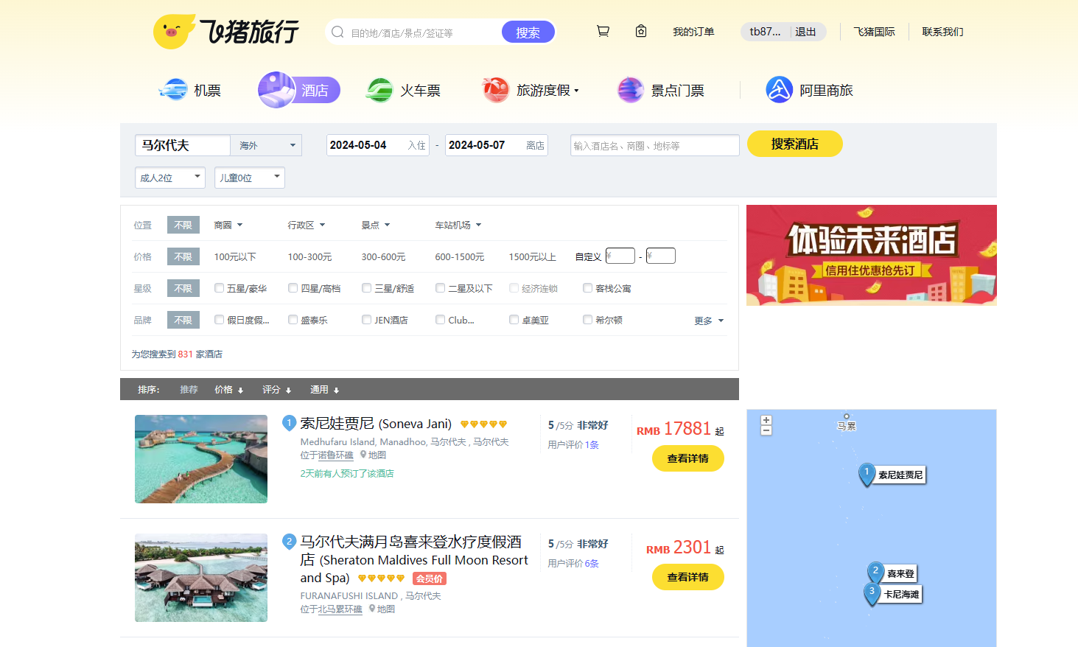Click number badge 1 beside Soneva Jani

290,423
